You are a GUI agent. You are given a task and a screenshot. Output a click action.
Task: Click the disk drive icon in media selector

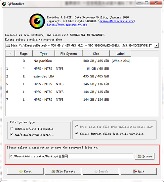[8, 46]
